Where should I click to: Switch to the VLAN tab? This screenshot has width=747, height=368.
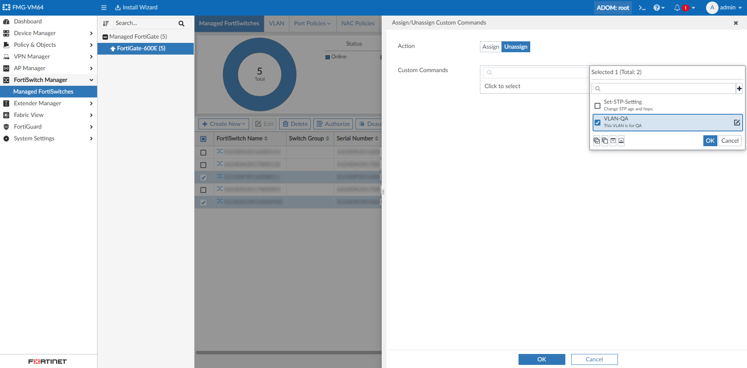(276, 23)
